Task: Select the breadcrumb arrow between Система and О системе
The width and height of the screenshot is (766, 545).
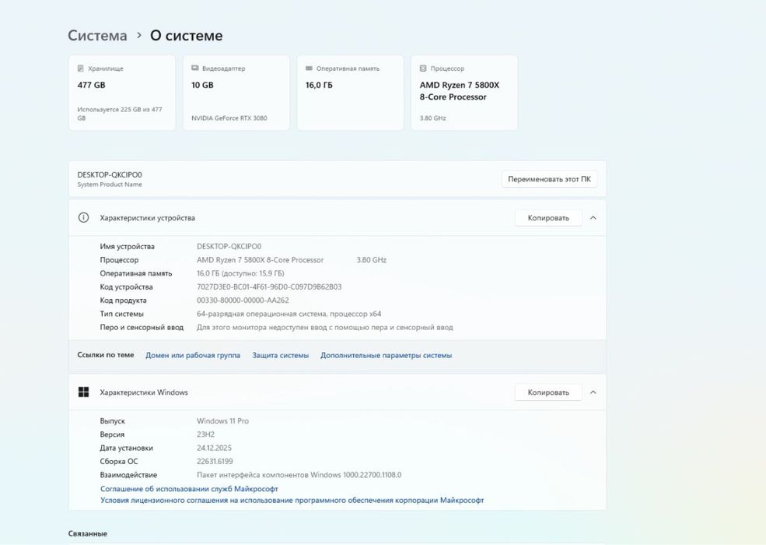Action: coord(138,35)
